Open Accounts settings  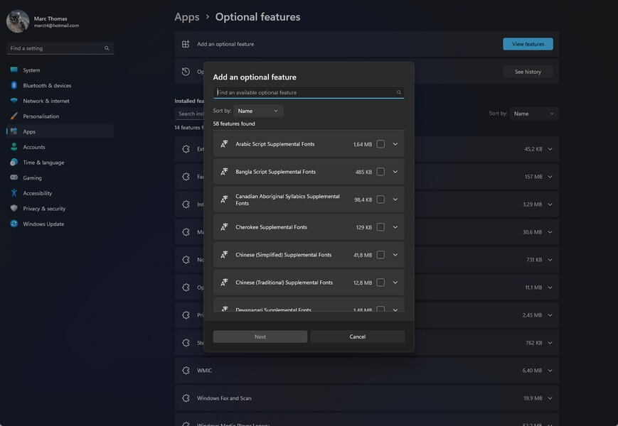tap(60, 147)
